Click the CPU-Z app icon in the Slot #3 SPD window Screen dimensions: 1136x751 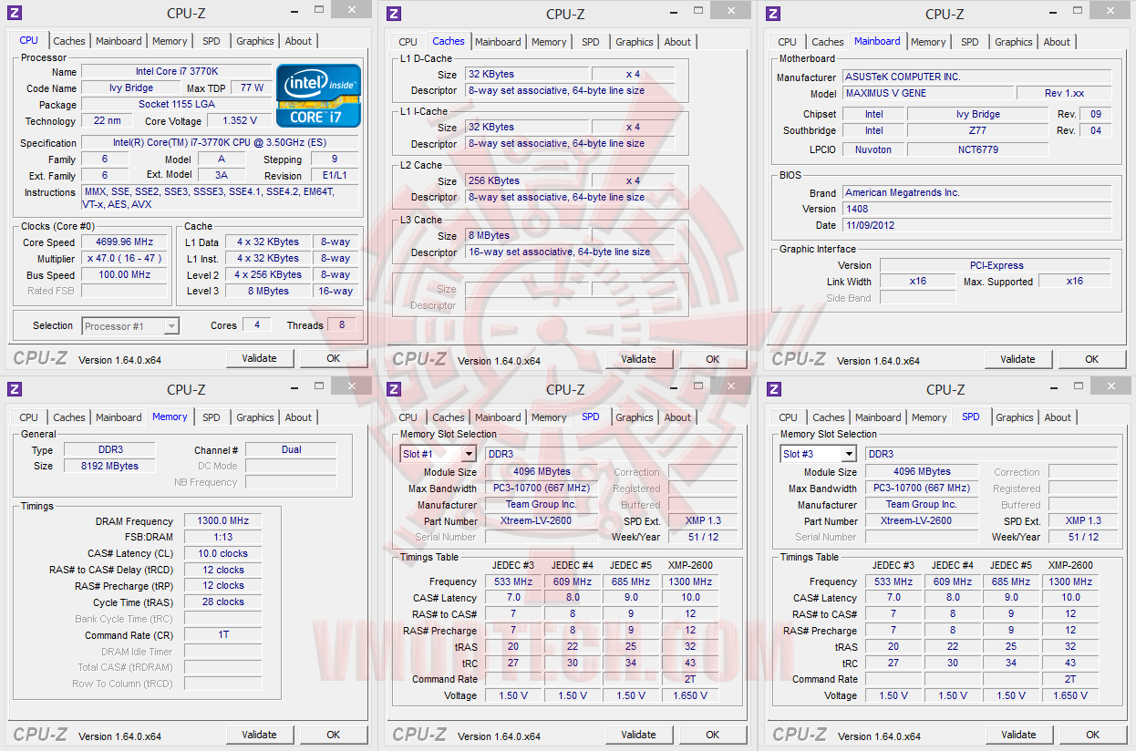coord(773,389)
